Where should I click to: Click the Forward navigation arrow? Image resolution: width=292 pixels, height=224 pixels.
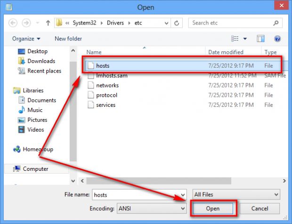[x=26, y=23]
